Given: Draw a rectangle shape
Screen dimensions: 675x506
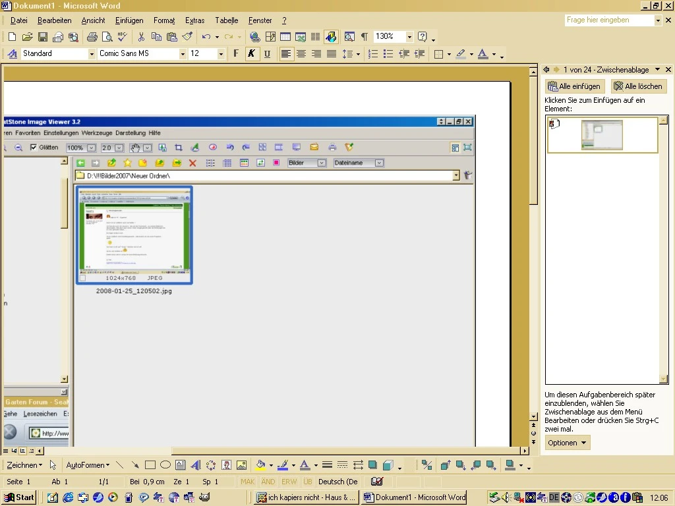Looking at the screenshot, I should coord(150,465).
